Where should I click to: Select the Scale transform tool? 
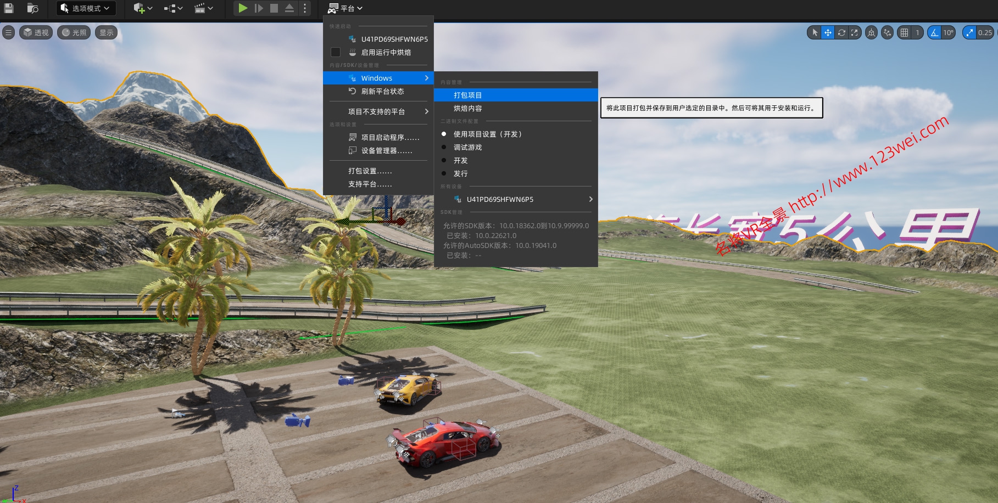click(854, 33)
